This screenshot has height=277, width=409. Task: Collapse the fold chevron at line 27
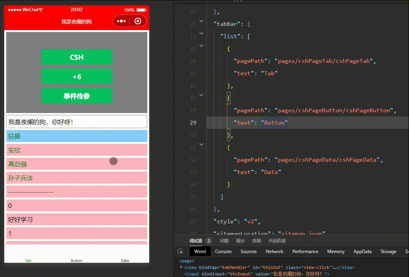(x=201, y=95)
